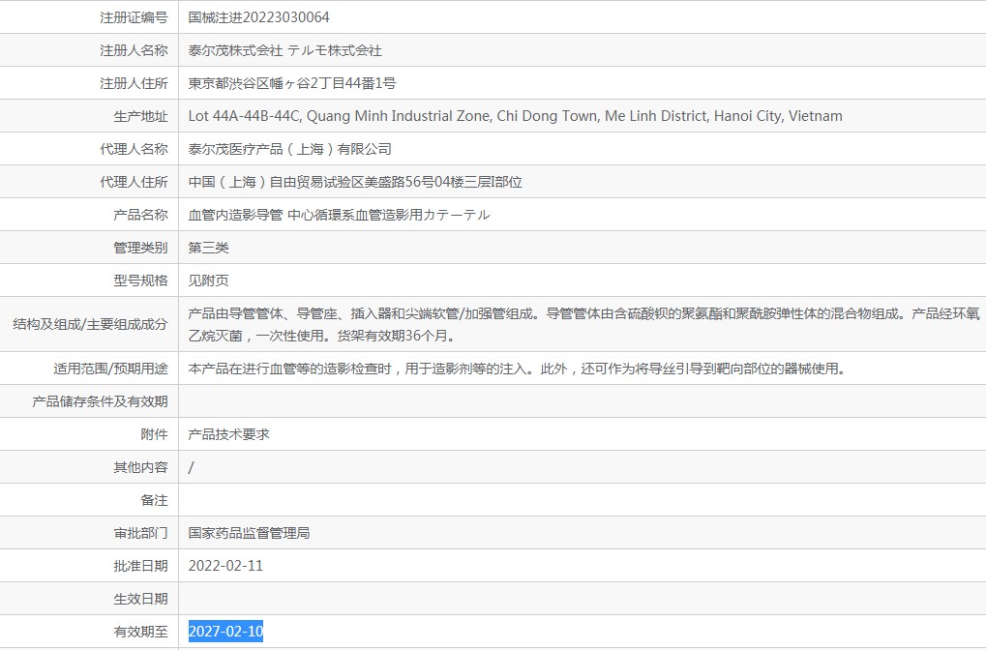Select agent address 中国（上海）自由贸易试验区美盛路56号
The image size is (986, 650).
pyautogui.click(x=355, y=182)
